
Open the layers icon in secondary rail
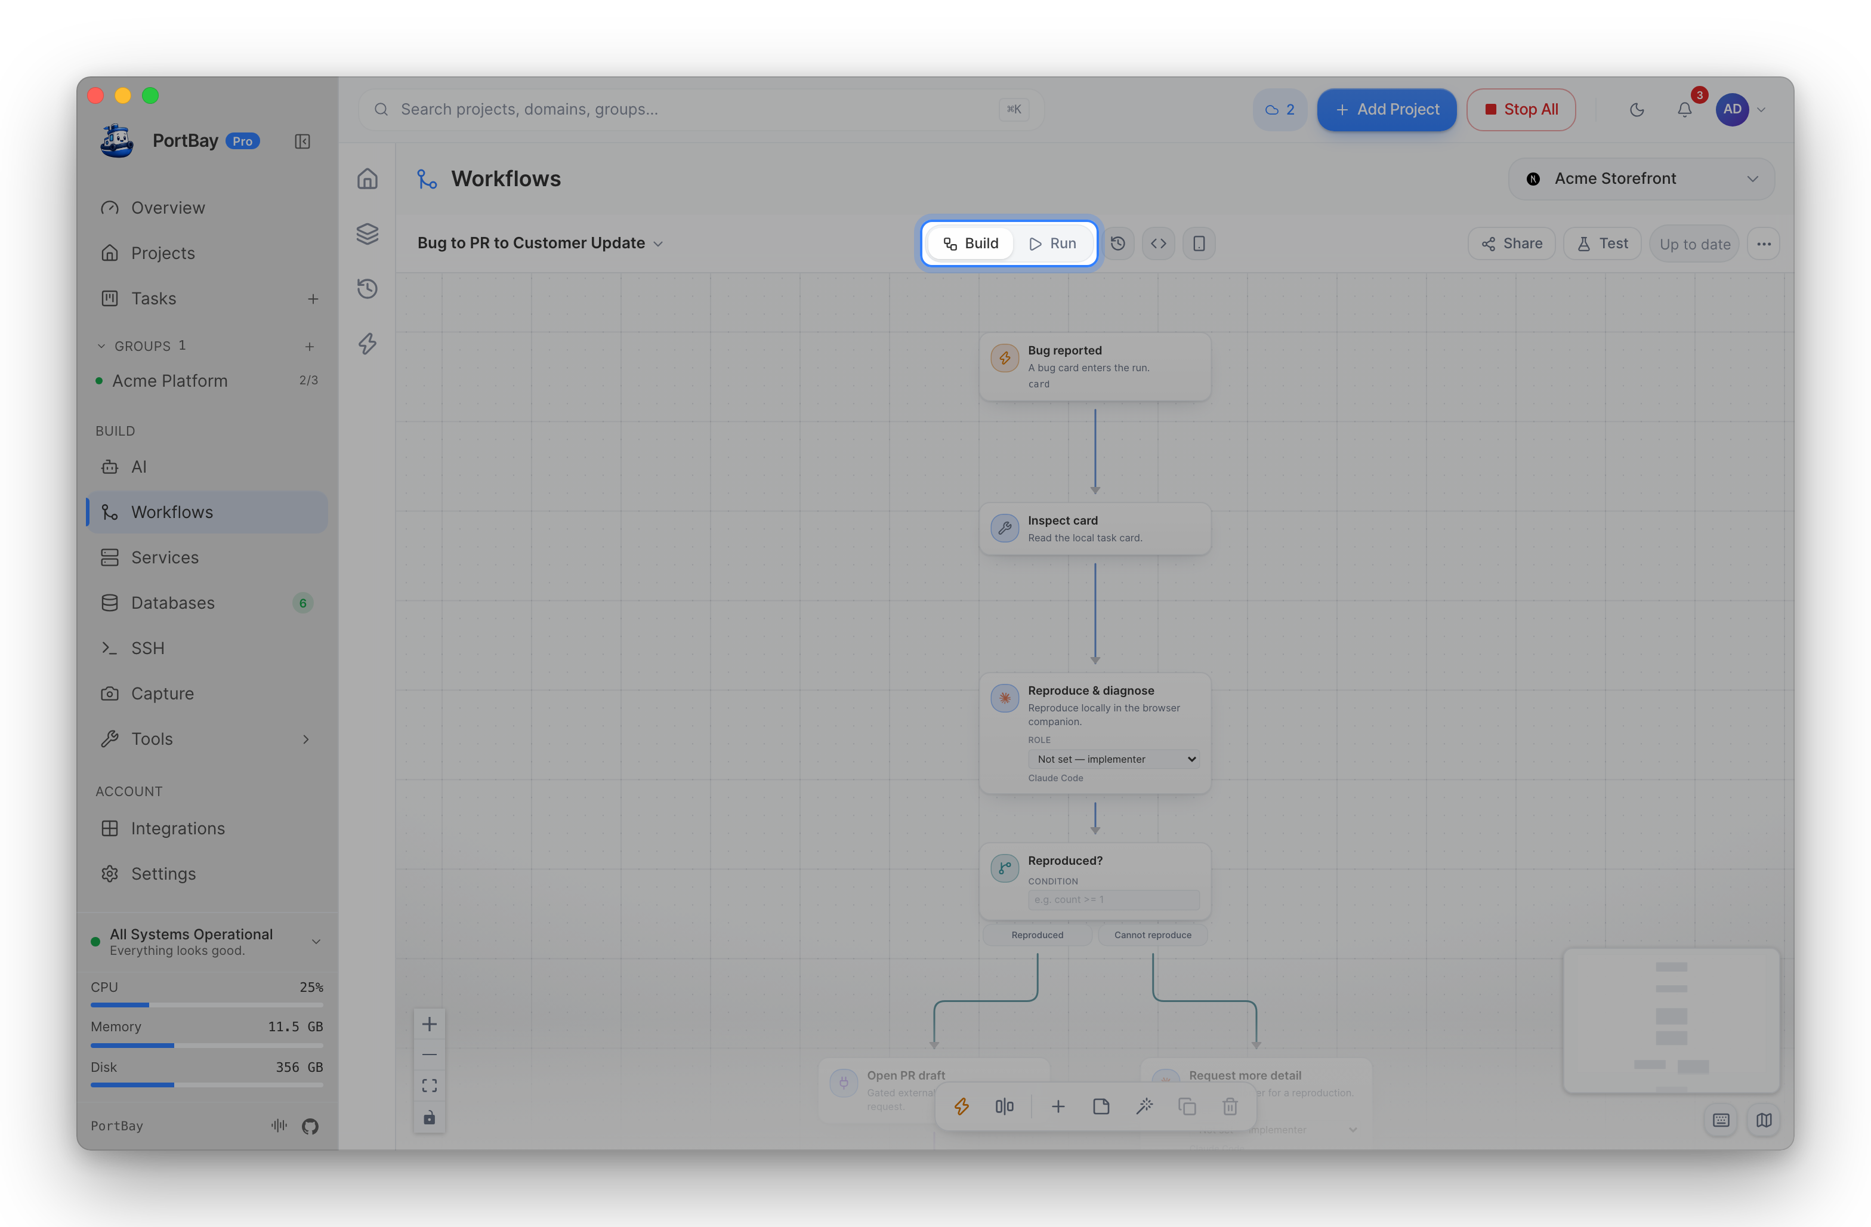[x=367, y=233]
